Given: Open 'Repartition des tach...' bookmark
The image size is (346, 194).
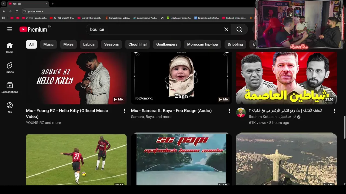Looking at the screenshot, I should [x=207, y=18].
